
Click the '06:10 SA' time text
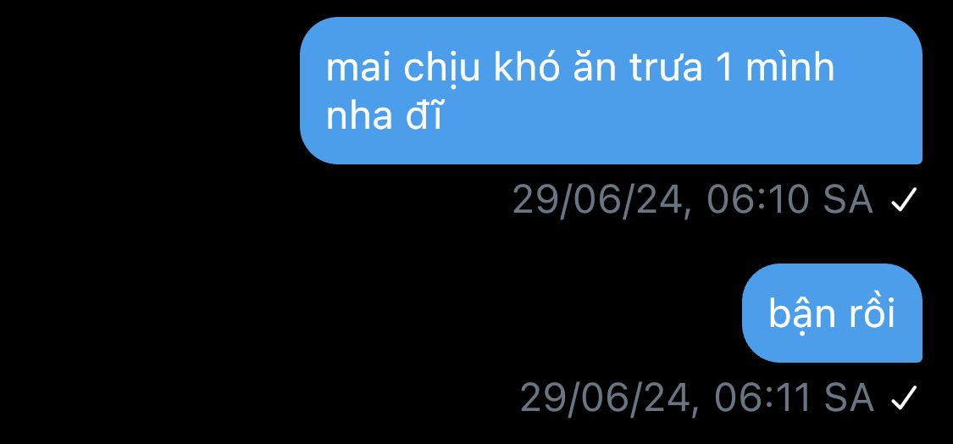tap(790, 199)
